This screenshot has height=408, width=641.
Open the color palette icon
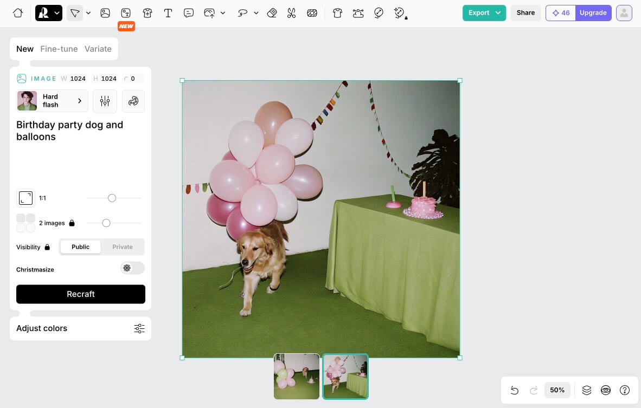[x=133, y=101]
